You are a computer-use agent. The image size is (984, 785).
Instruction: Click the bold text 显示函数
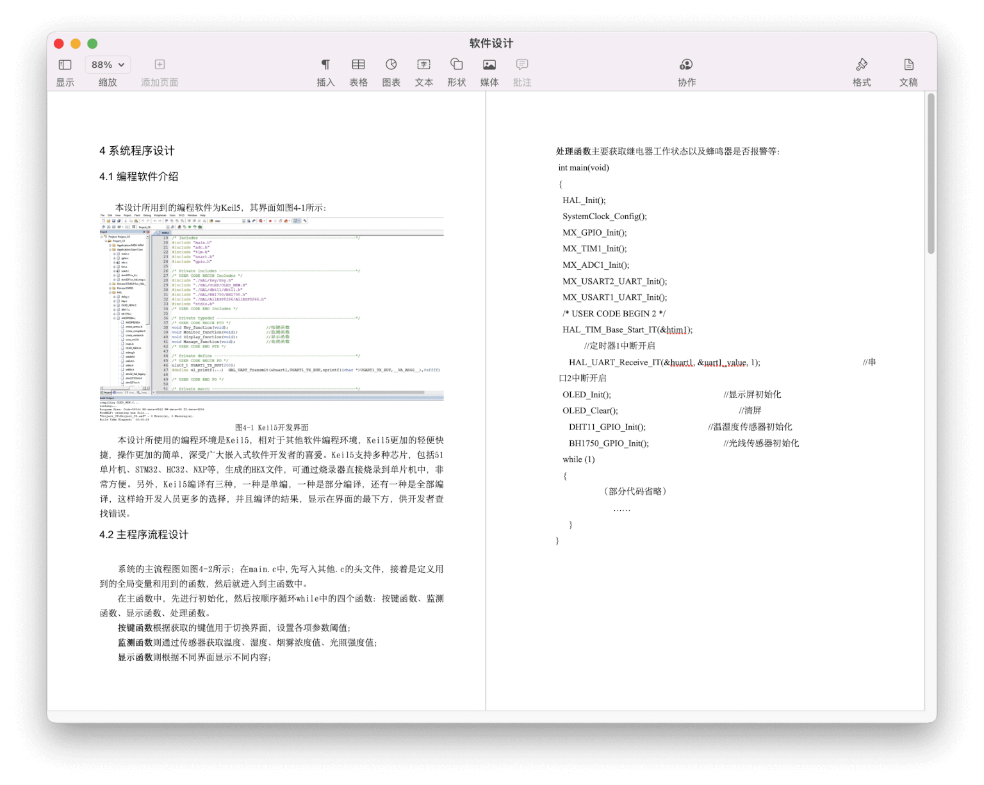pos(135,657)
